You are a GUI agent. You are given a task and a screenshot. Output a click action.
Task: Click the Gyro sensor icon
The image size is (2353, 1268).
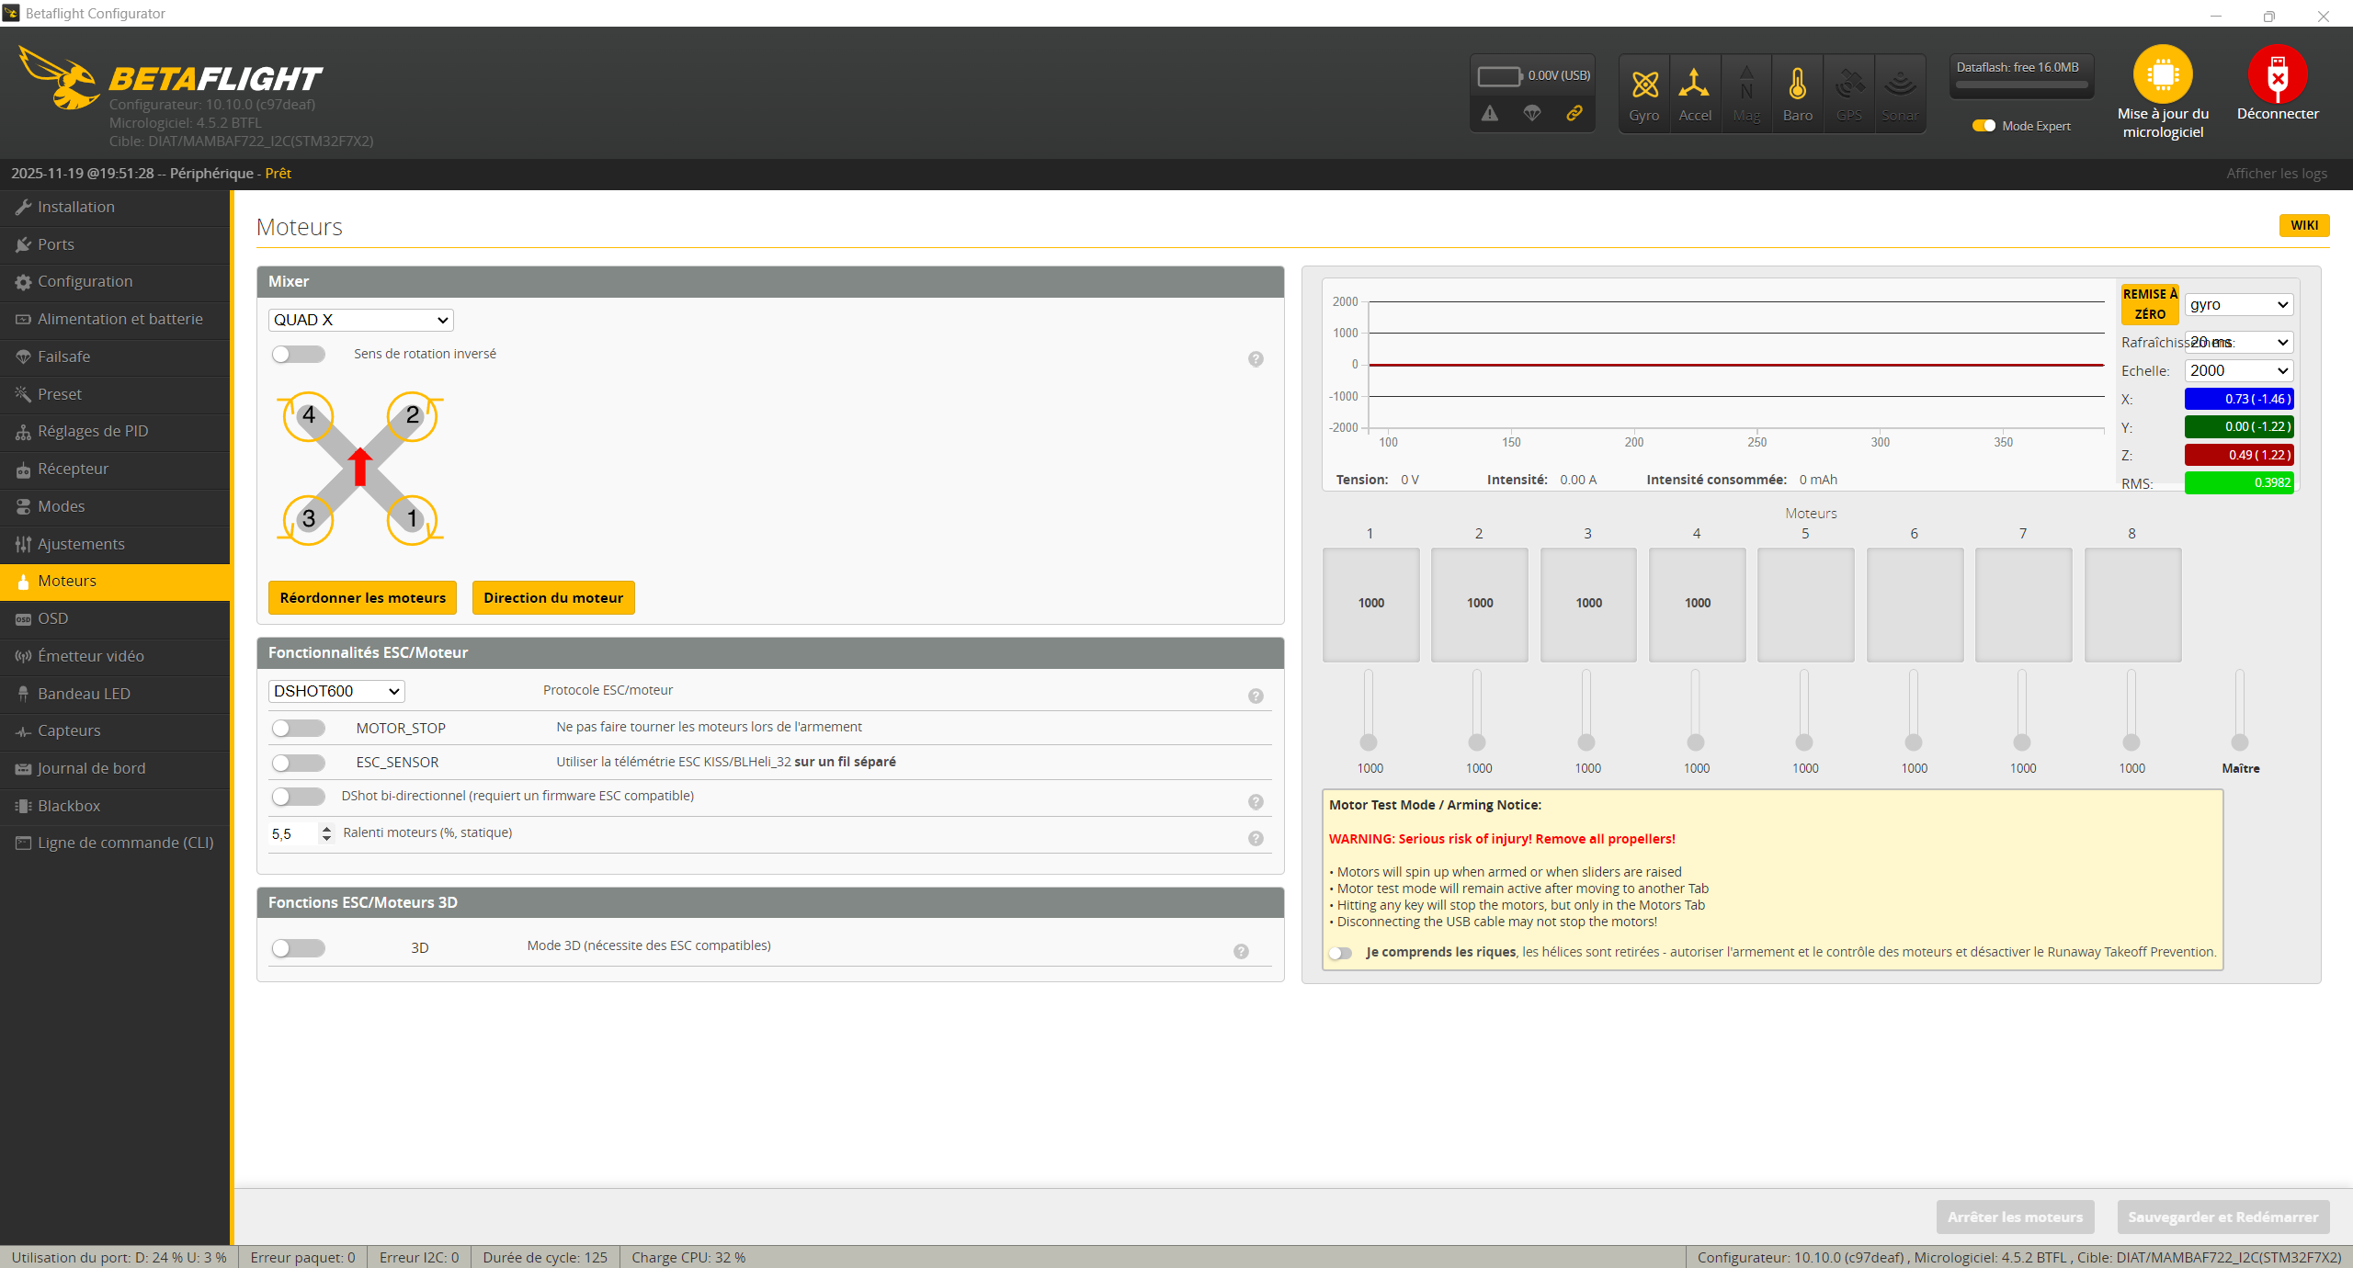(1644, 85)
